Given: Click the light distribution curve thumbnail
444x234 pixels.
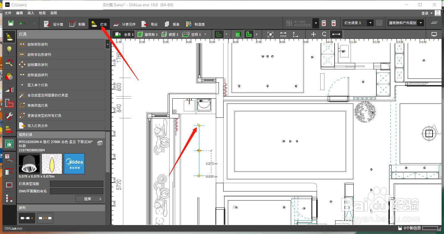Looking at the screenshot, I should pyautogui.click(x=52, y=164).
